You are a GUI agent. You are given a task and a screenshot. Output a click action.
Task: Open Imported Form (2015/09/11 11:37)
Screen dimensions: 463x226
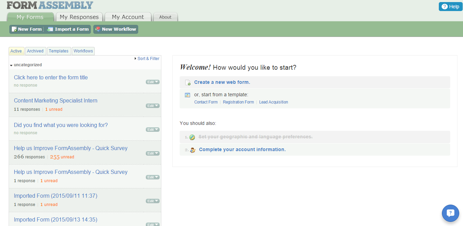tap(56, 196)
